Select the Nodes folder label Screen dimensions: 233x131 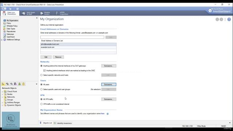pos(10,94)
